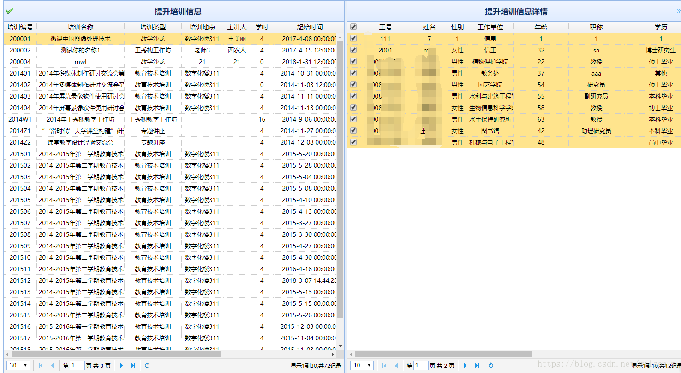The width and height of the screenshot is (681, 373).
Task: Toggle the select-all checkbox in details header
Action: [x=353, y=27]
